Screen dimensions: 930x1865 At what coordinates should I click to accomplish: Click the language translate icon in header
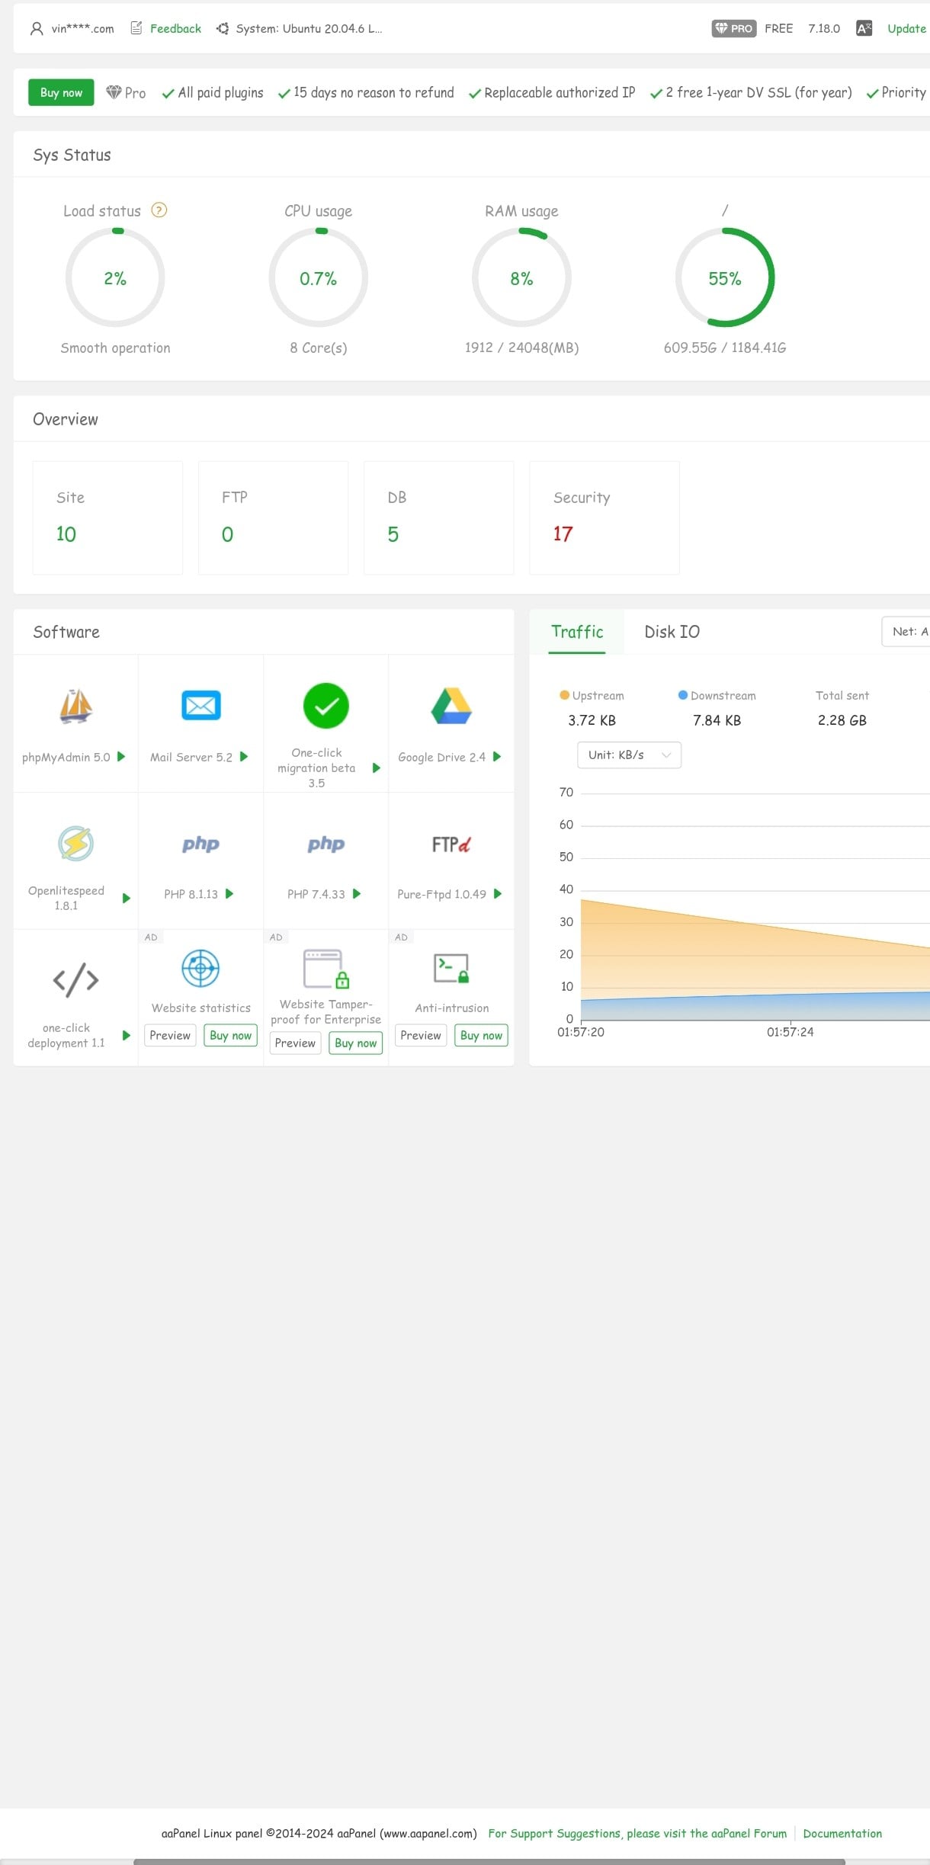tap(863, 29)
